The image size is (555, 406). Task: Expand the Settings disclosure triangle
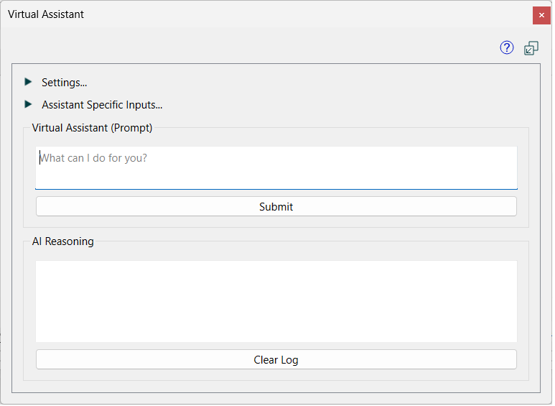28,82
